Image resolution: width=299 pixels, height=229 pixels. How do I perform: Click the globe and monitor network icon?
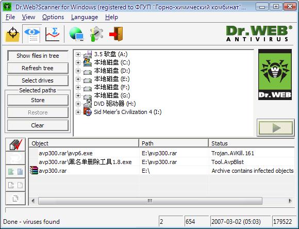pos(76,34)
